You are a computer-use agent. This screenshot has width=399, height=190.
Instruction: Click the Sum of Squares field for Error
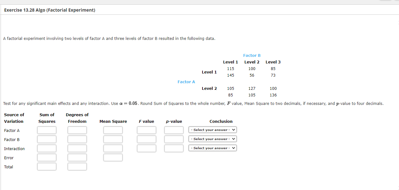coord(47,157)
